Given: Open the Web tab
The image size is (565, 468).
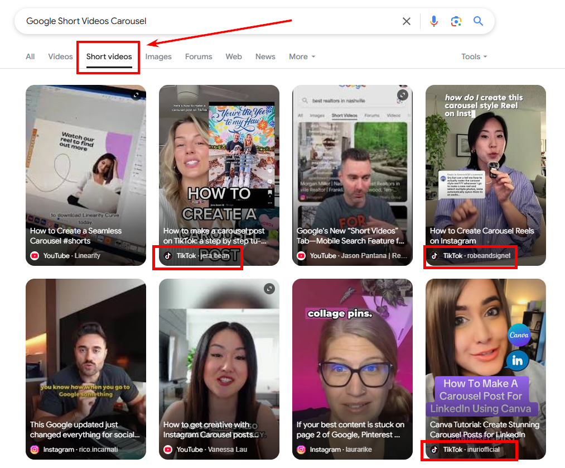Looking at the screenshot, I should click(x=234, y=56).
